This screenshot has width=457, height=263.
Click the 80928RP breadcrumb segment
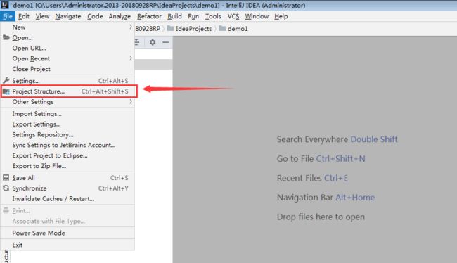(x=148, y=29)
